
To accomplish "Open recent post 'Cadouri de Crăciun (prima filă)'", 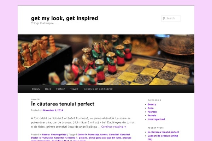I will click(163, 137).
